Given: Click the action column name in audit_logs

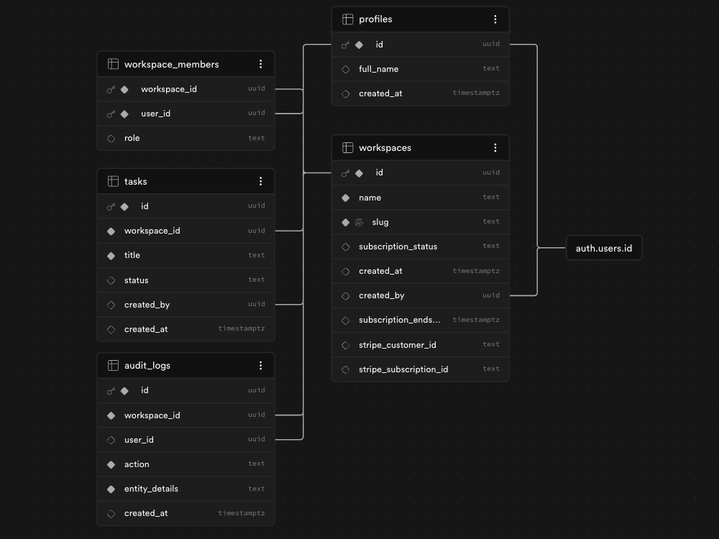Looking at the screenshot, I should point(137,464).
